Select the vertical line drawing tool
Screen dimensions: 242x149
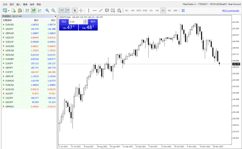(88, 10)
